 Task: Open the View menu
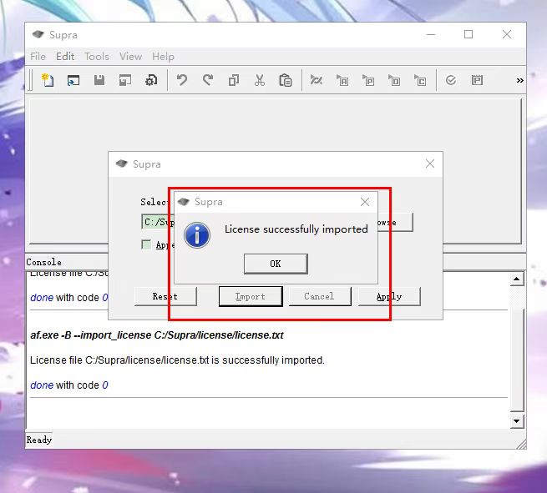pyautogui.click(x=130, y=57)
